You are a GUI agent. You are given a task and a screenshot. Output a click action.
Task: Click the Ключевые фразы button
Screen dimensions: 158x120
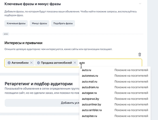(16, 23)
